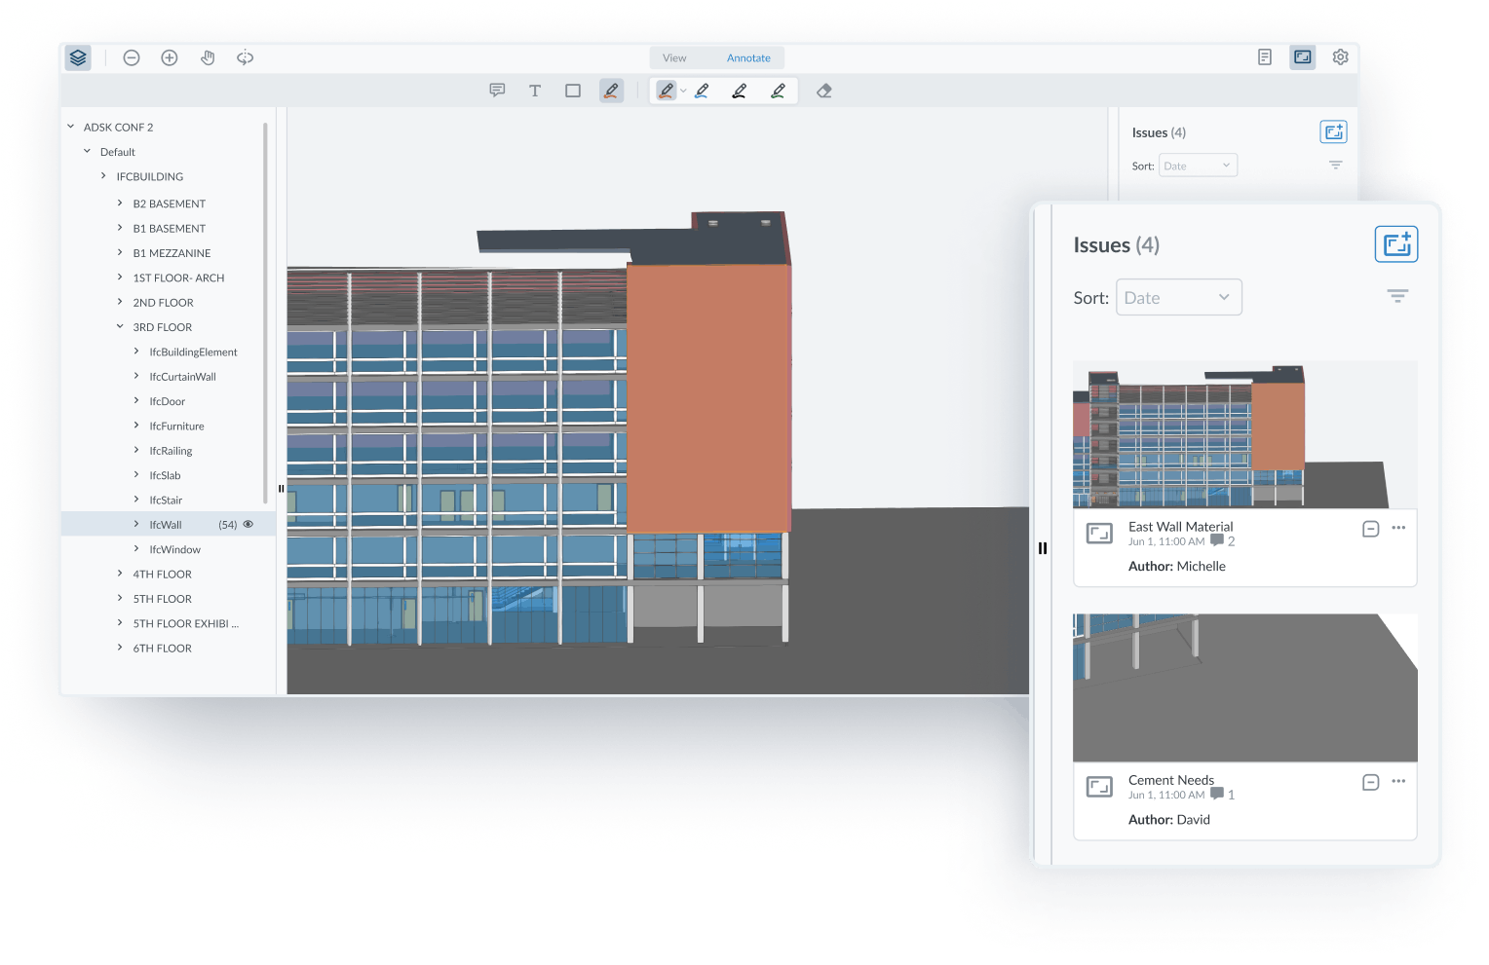The width and height of the screenshot is (1489, 965).
Task: Collapse the 3RD FLOOR tree node
Action: point(120,326)
